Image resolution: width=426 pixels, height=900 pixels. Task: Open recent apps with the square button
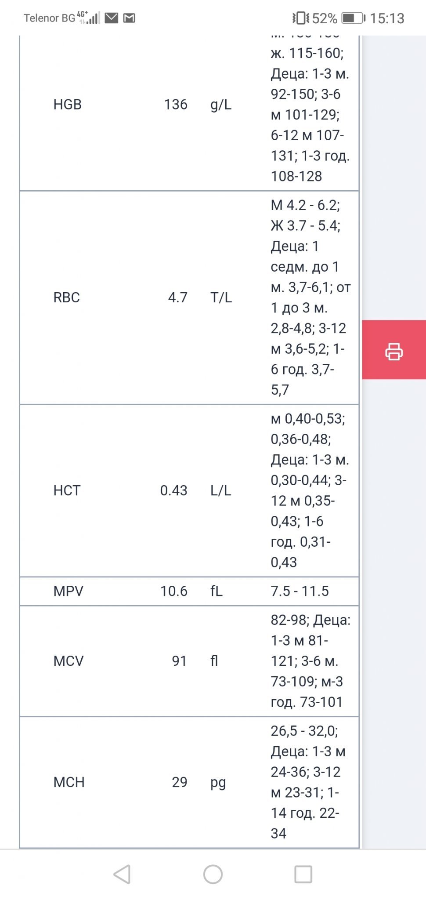(x=303, y=874)
